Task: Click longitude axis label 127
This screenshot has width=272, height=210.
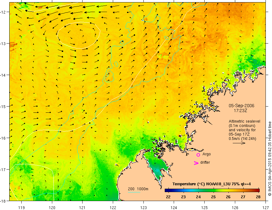Action: pos(266,208)
